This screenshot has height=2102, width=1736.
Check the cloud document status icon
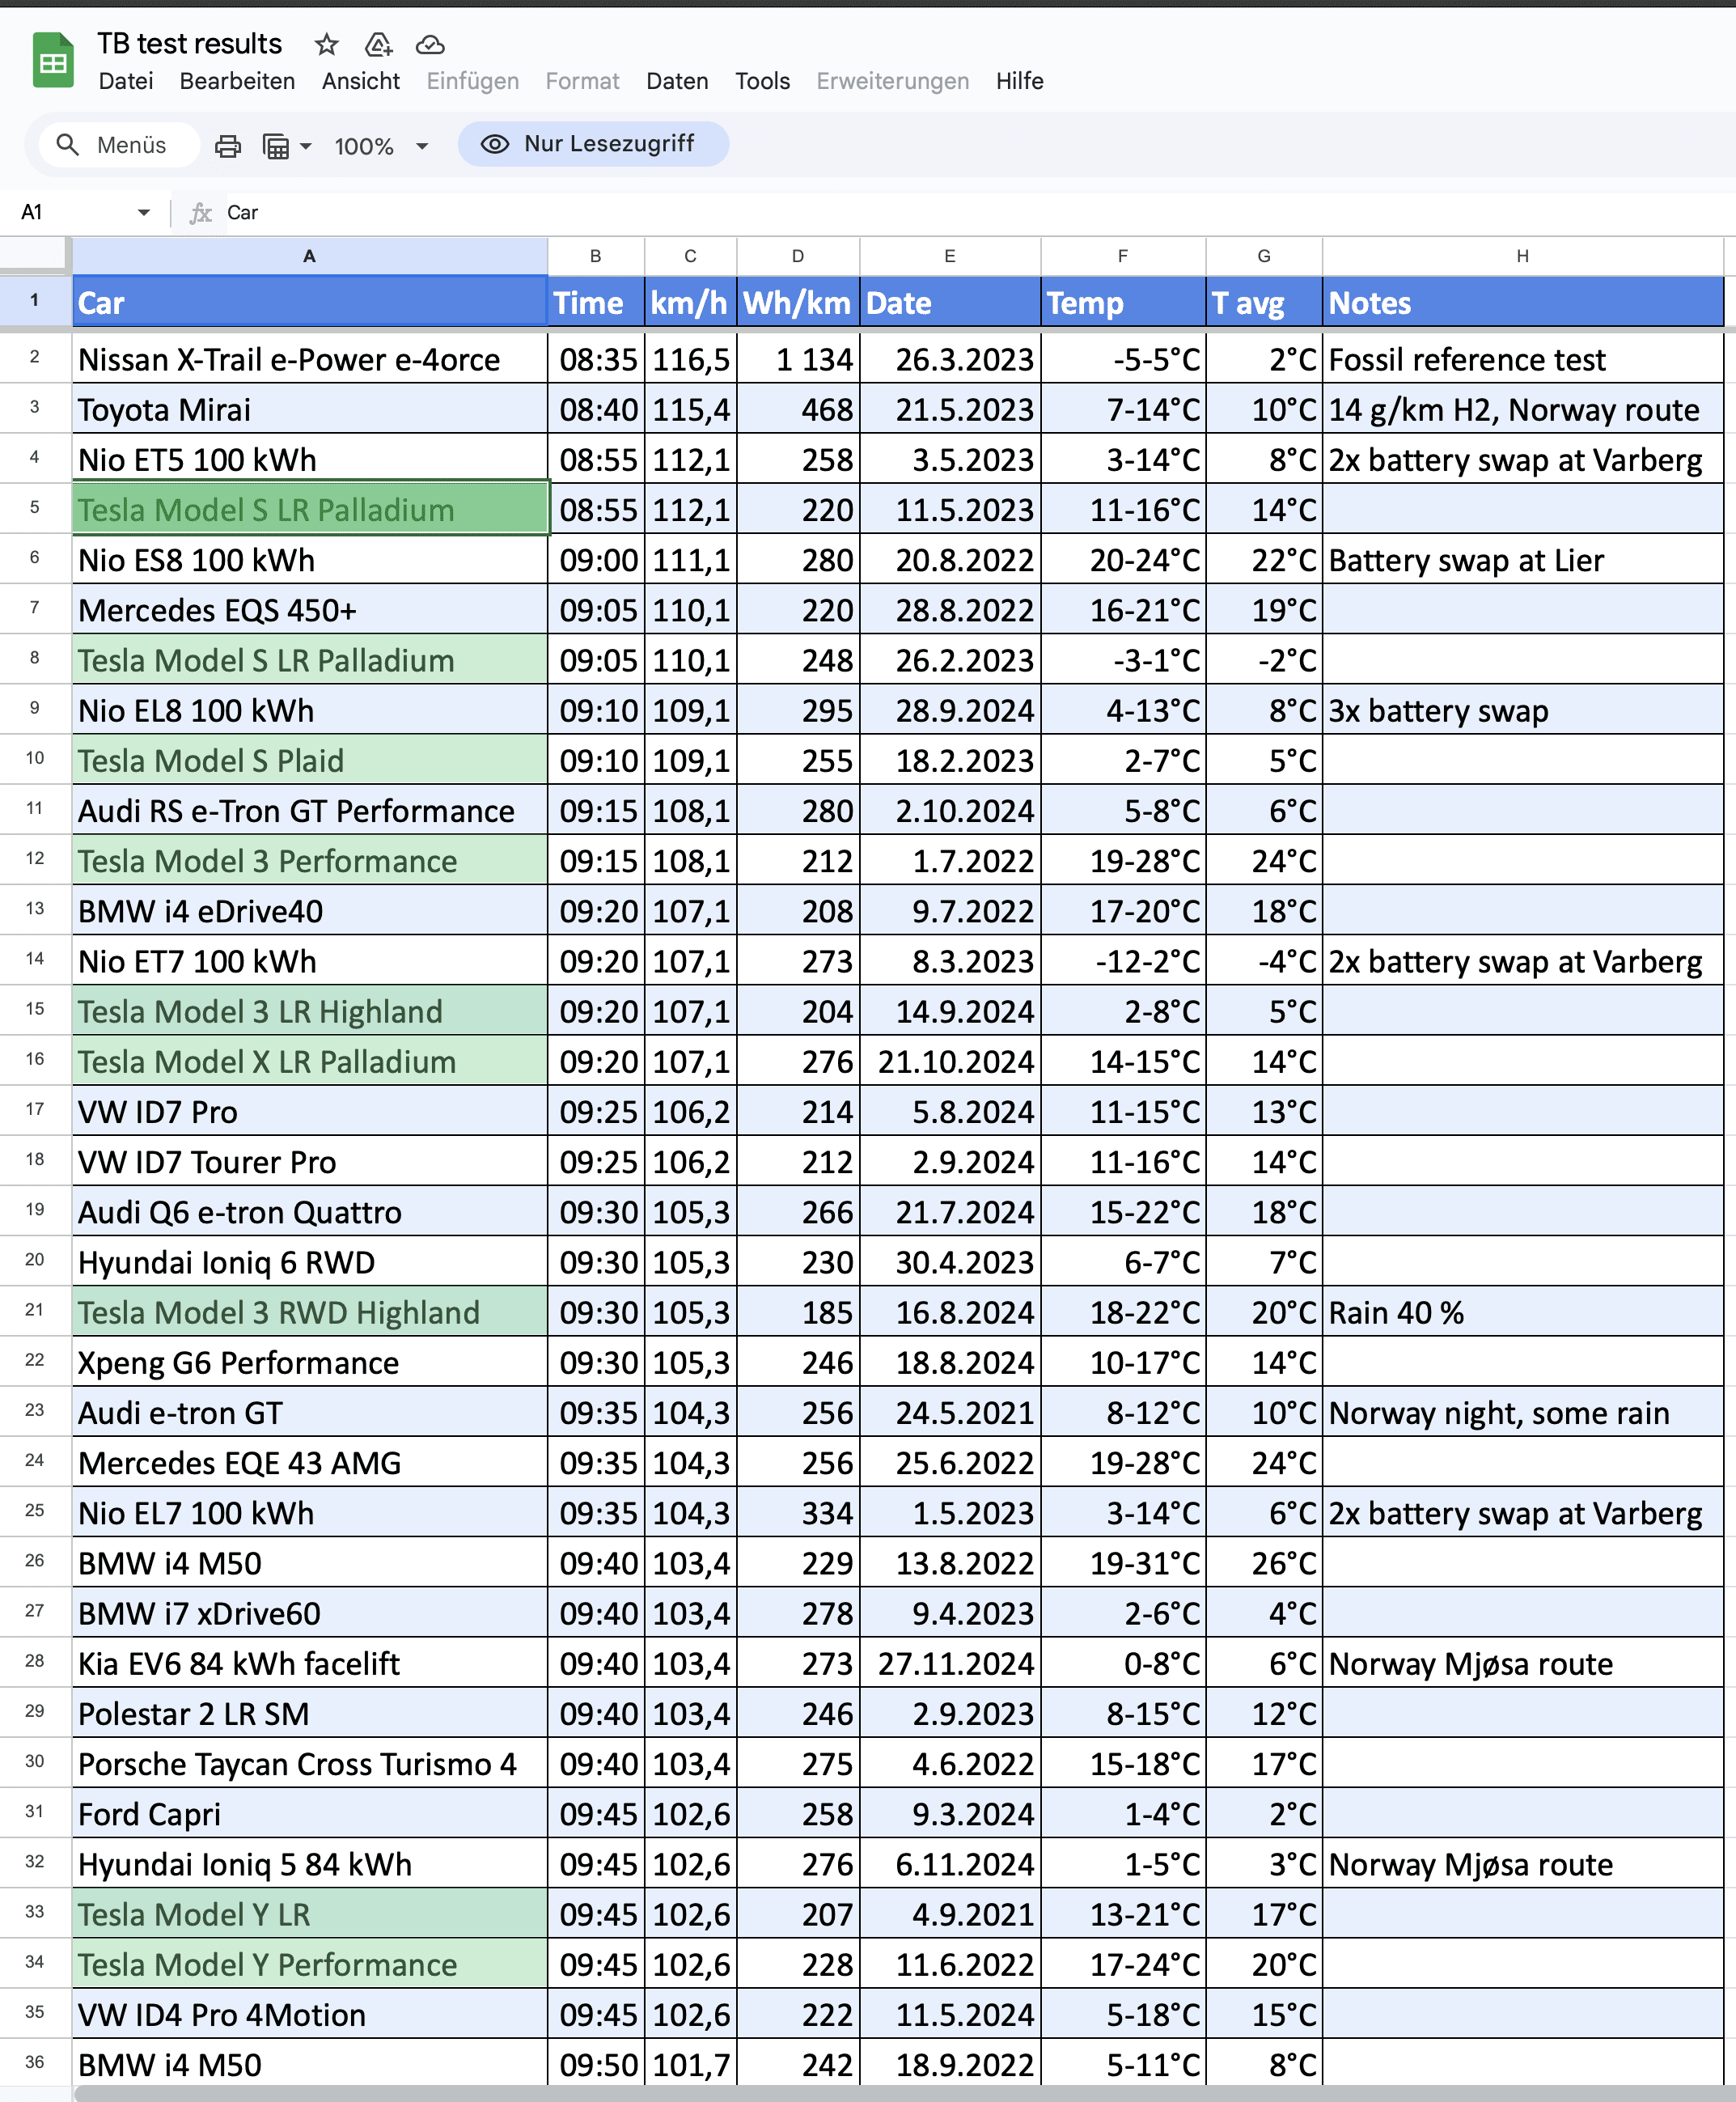[430, 44]
